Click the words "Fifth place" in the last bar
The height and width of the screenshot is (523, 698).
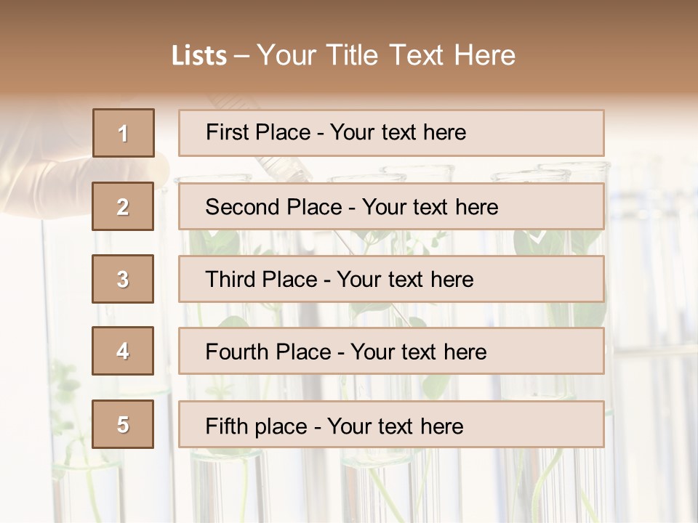pyautogui.click(x=257, y=426)
